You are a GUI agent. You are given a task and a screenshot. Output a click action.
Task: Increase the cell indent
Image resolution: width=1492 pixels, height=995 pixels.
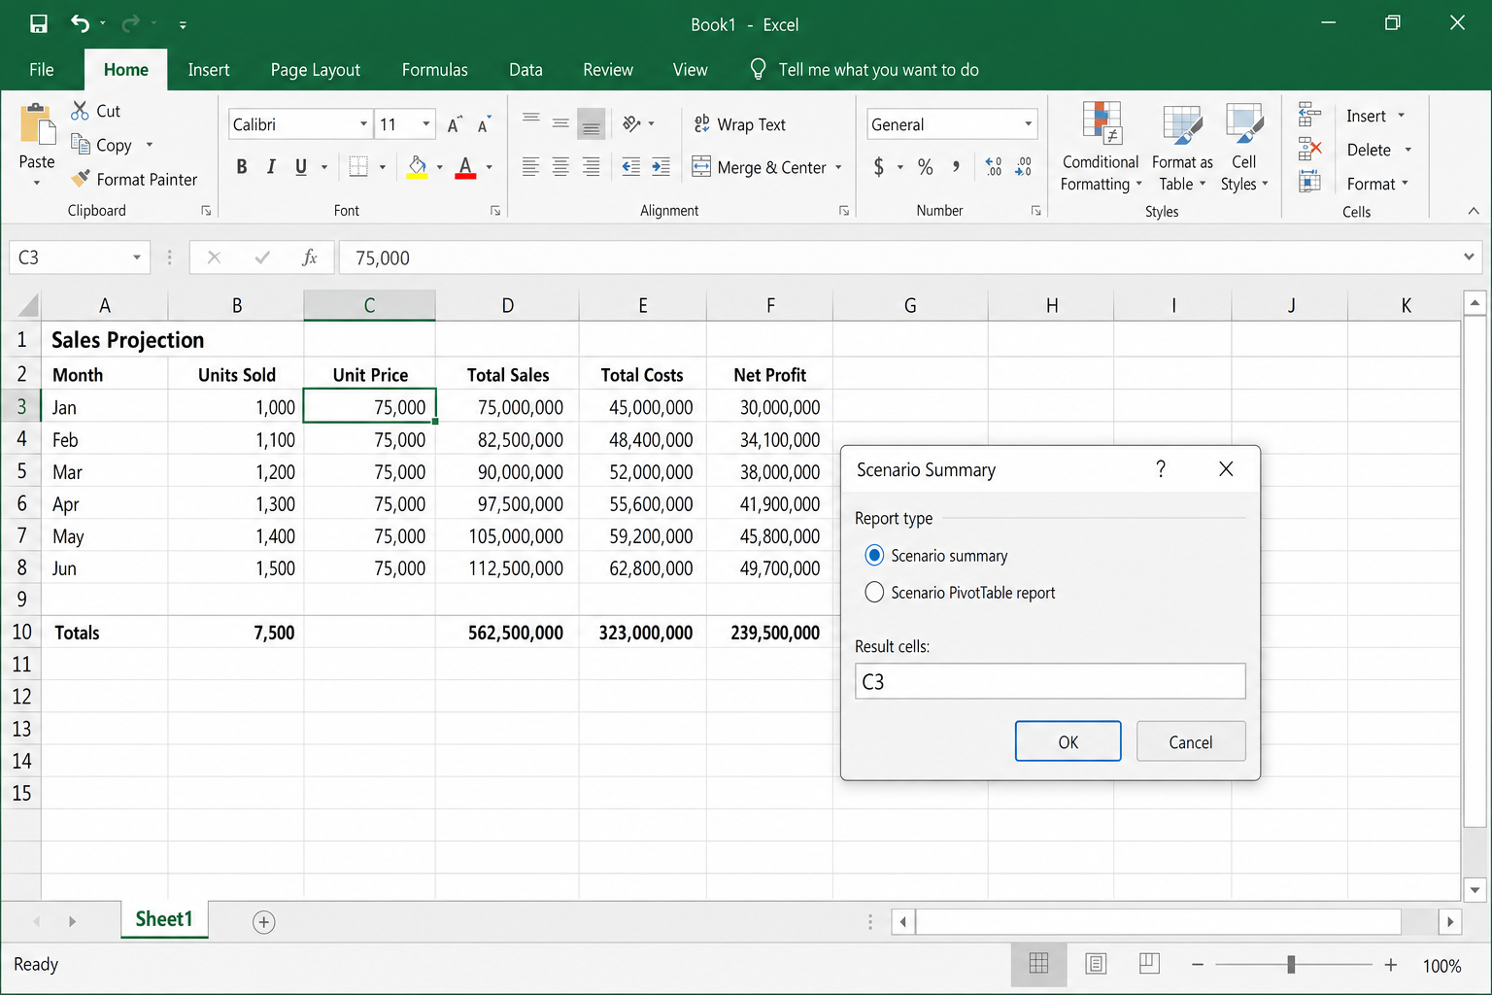(661, 167)
